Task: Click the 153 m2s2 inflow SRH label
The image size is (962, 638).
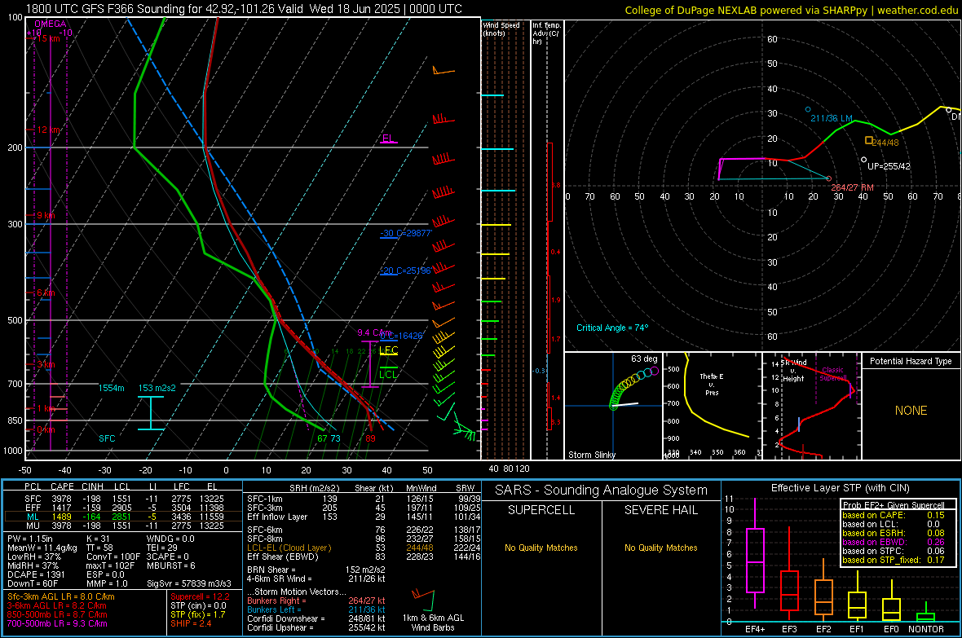Action: tap(157, 388)
